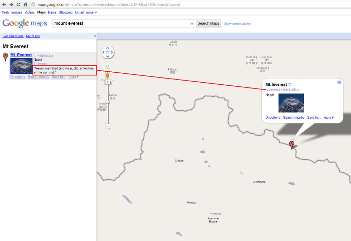The width and height of the screenshot is (351, 241).
Task: Click the Search Maps button
Action: [208, 23]
